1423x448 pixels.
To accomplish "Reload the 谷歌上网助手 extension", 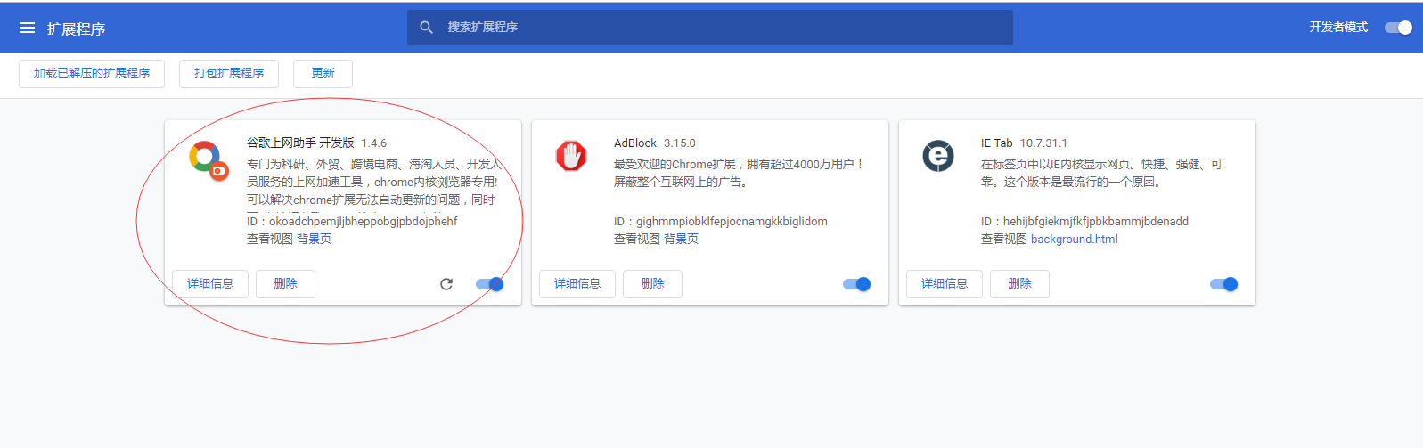I will pos(446,284).
